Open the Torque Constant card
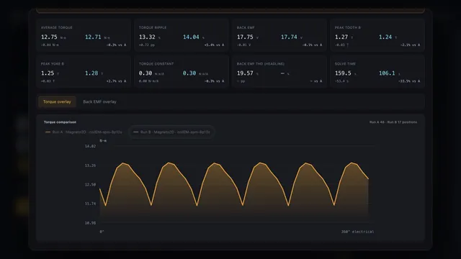Viewport: 461px width, 259px height. point(182,72)
